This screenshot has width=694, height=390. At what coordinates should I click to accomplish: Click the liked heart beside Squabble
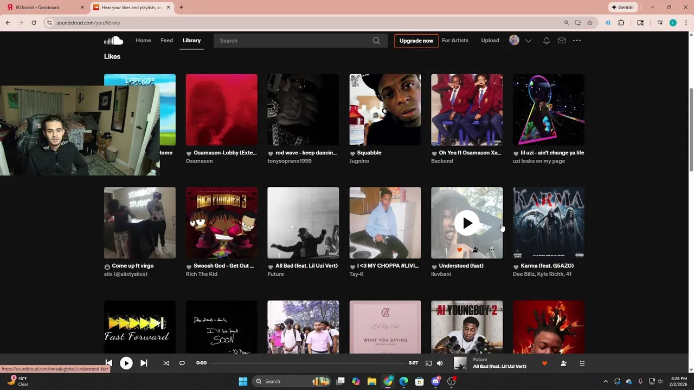tap(352, 153)
